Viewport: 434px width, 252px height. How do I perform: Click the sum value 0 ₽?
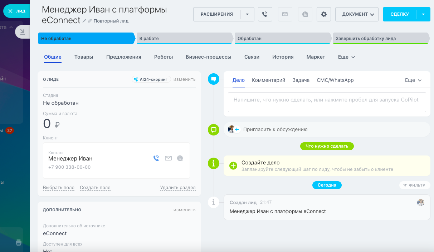point(52,124)
